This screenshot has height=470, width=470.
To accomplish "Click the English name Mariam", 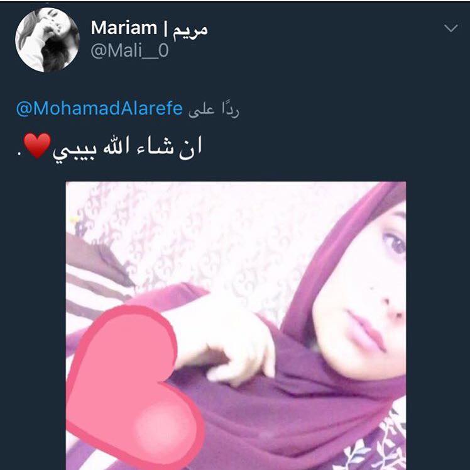I will tap(124, 28).
